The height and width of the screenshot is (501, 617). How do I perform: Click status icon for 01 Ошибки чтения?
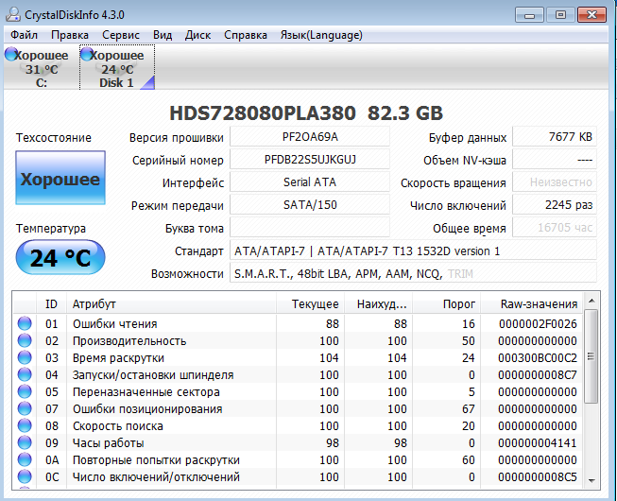tap(25, 323)
